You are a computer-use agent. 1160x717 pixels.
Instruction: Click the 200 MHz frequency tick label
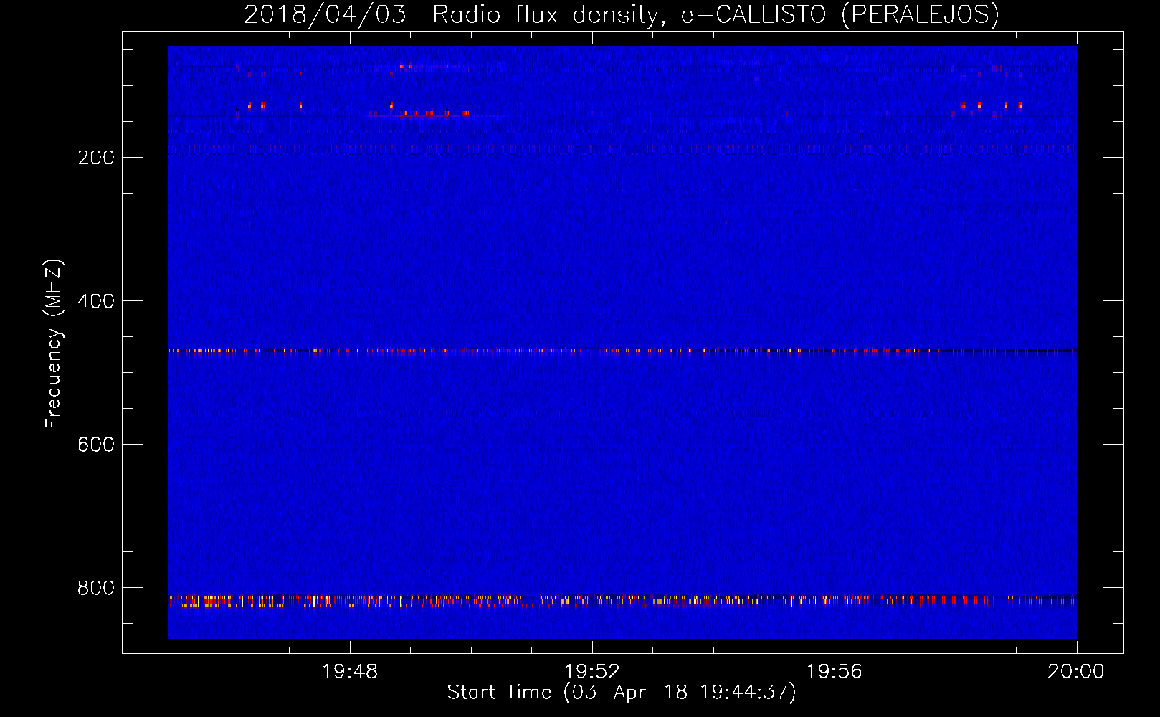(96, 158)
